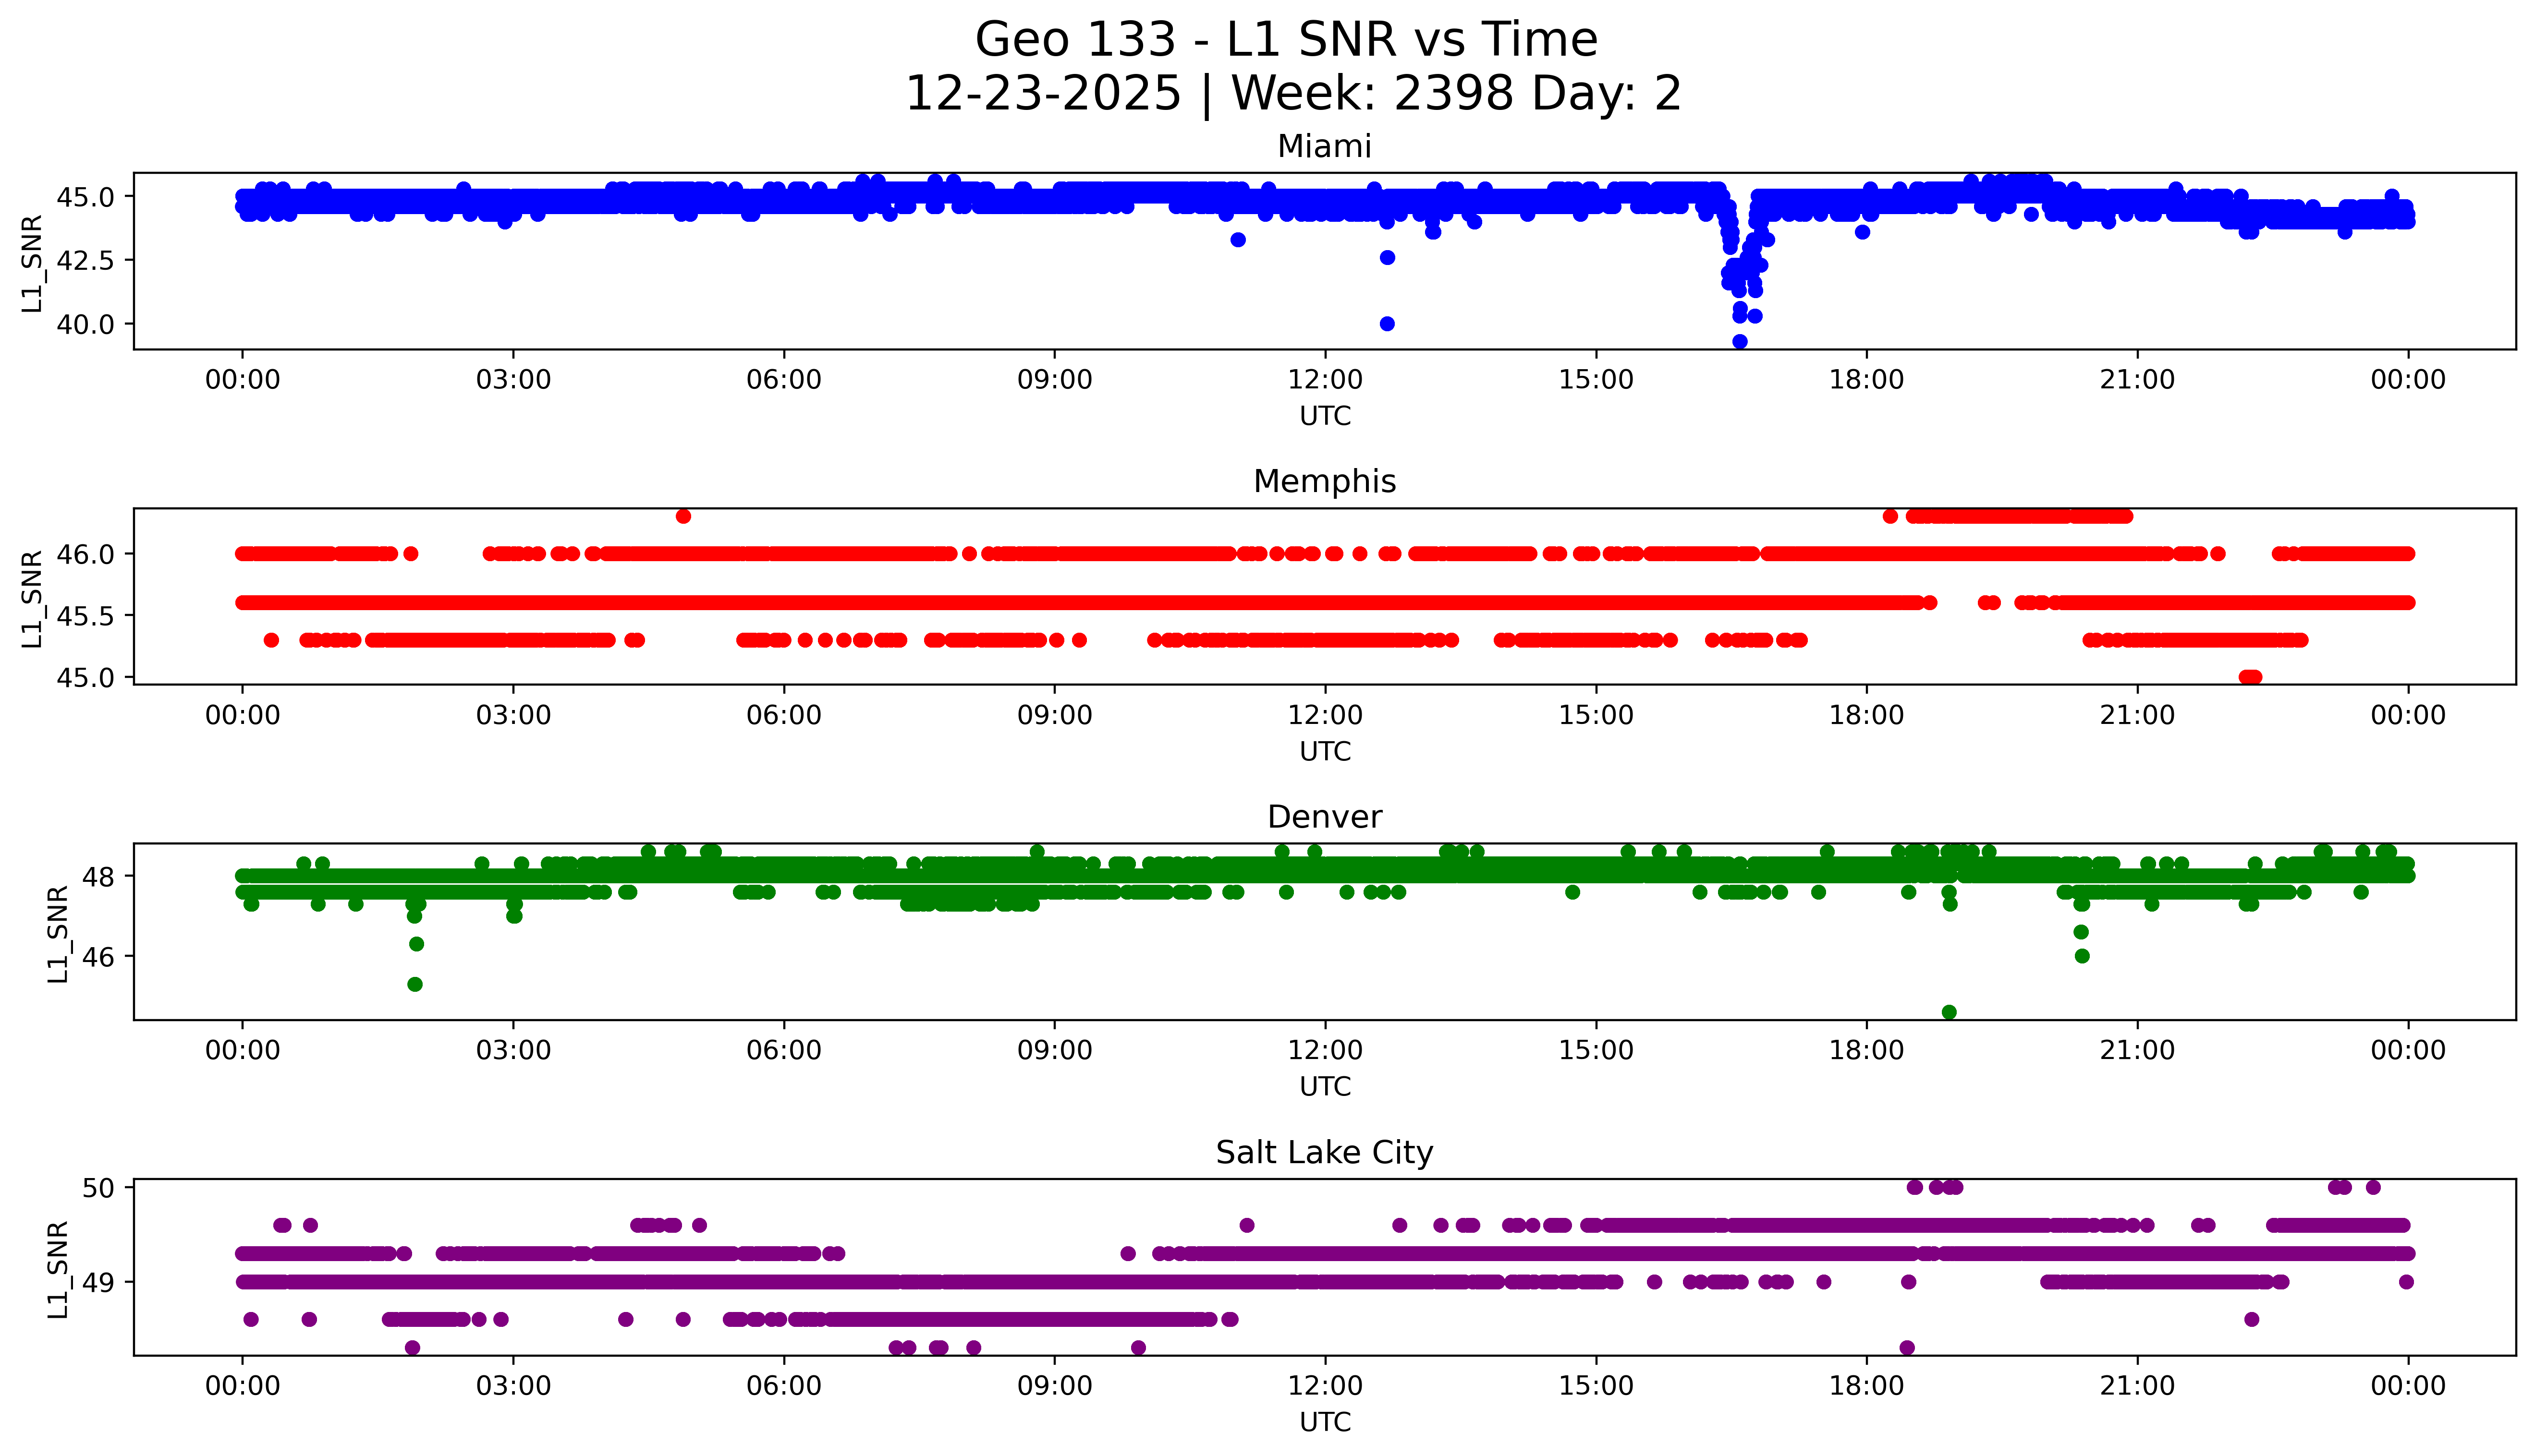Click the red points at 45.0 in Memphis
The width and height of the screenshot is (2535, 1456).
pos(2250,677)
